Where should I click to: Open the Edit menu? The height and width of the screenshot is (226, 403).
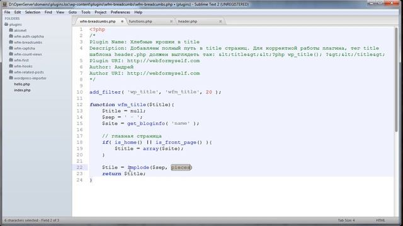click(x=18, y=13)
